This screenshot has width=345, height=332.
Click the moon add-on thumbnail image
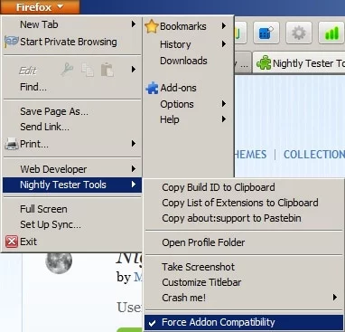pos(59,262)
